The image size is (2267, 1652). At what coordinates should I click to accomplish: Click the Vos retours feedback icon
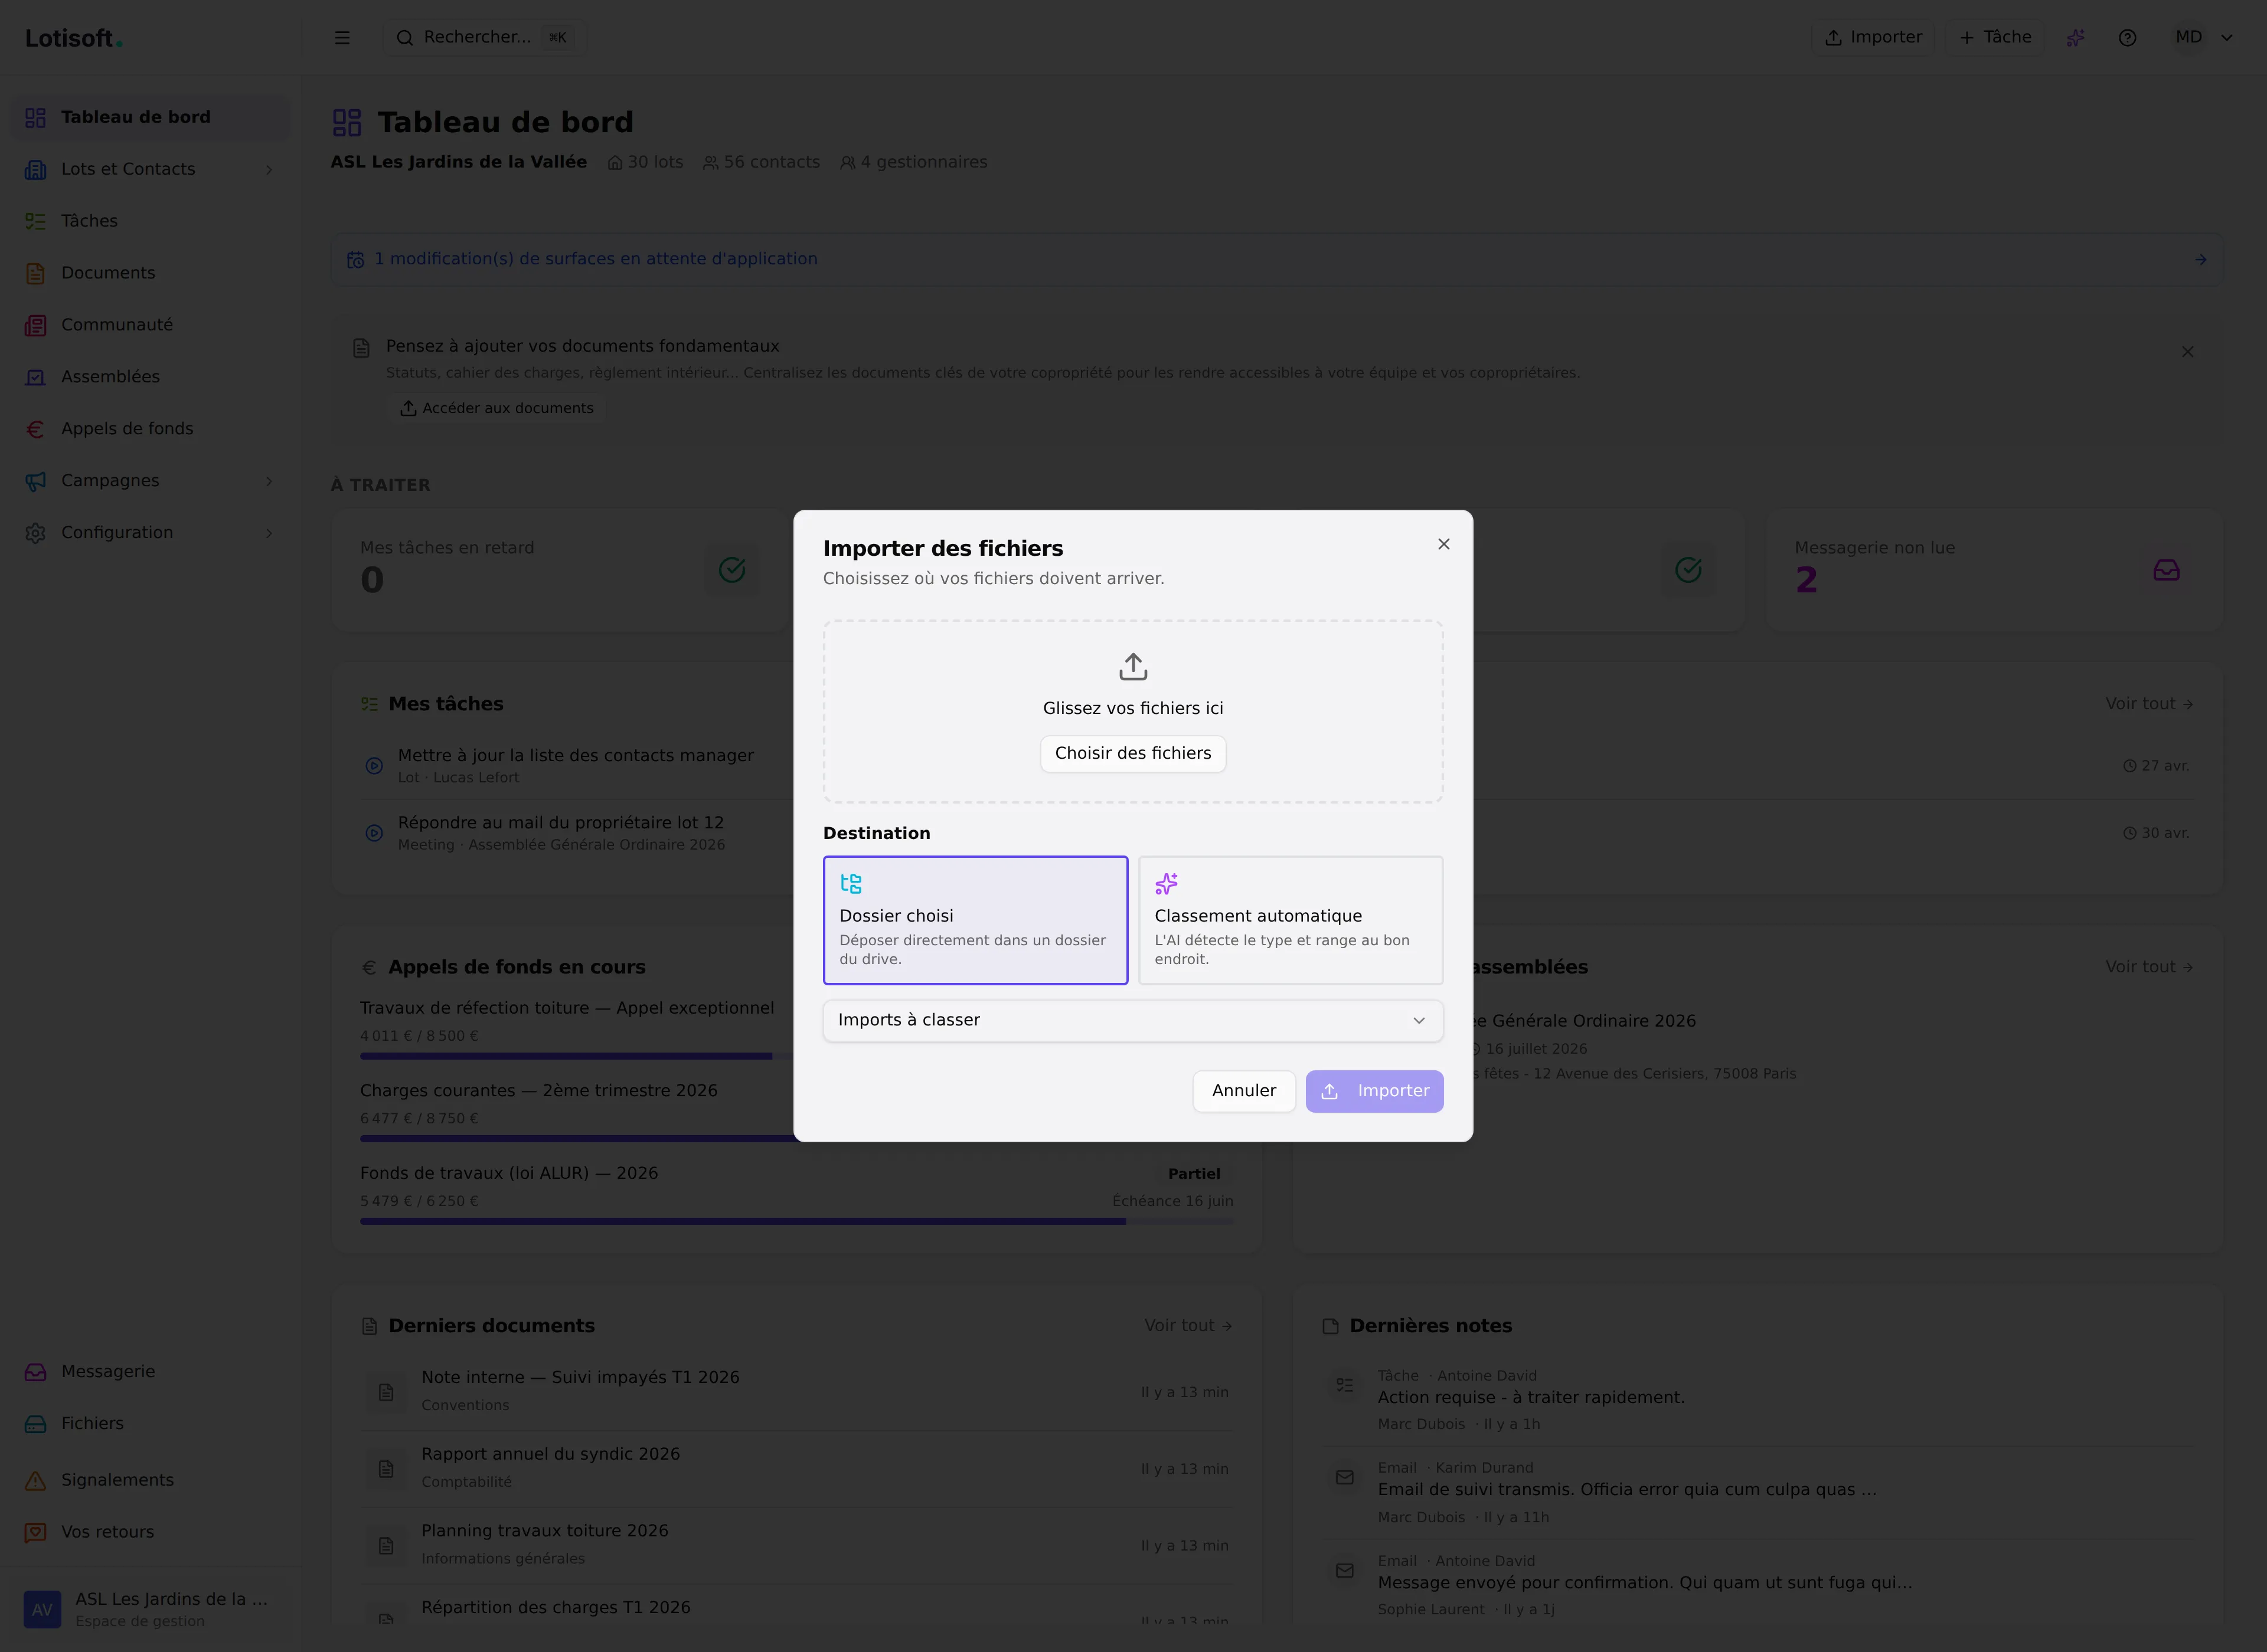36,1532
